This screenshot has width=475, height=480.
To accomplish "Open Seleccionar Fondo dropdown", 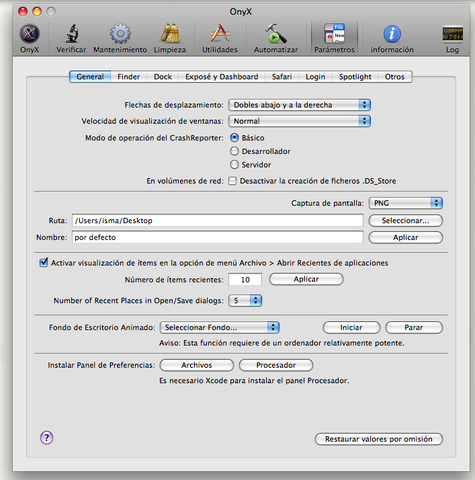I will [220, 327].
